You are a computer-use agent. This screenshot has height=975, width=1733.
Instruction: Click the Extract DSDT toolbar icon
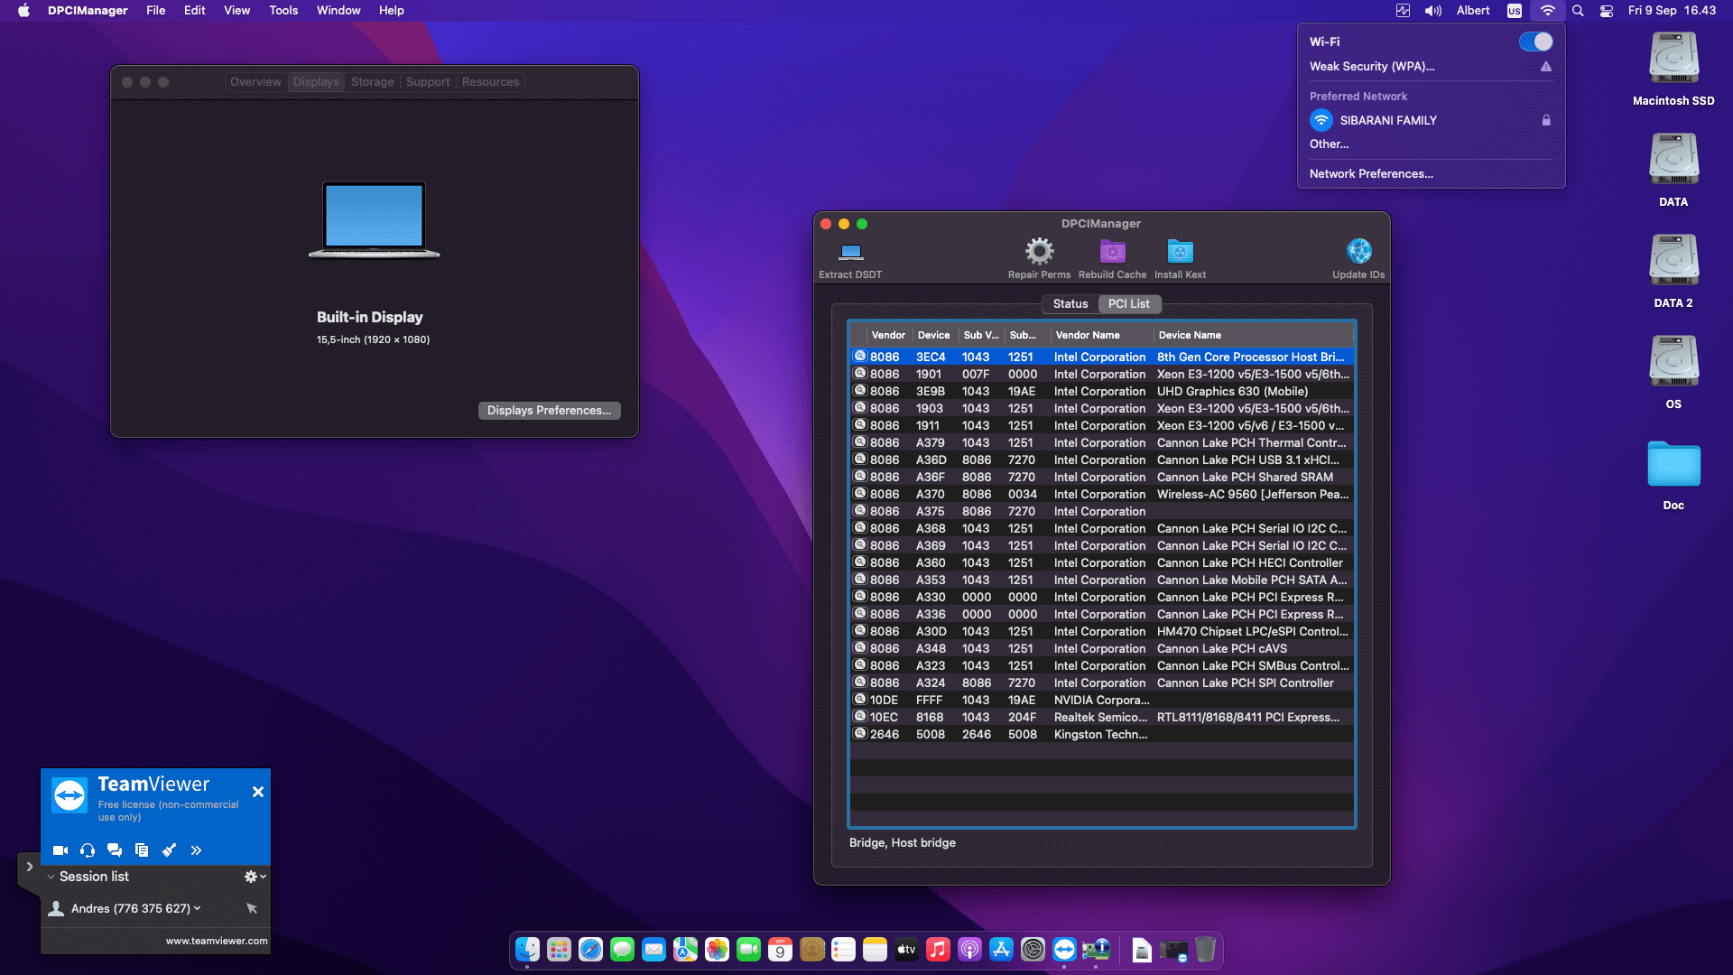coord(850,252)
